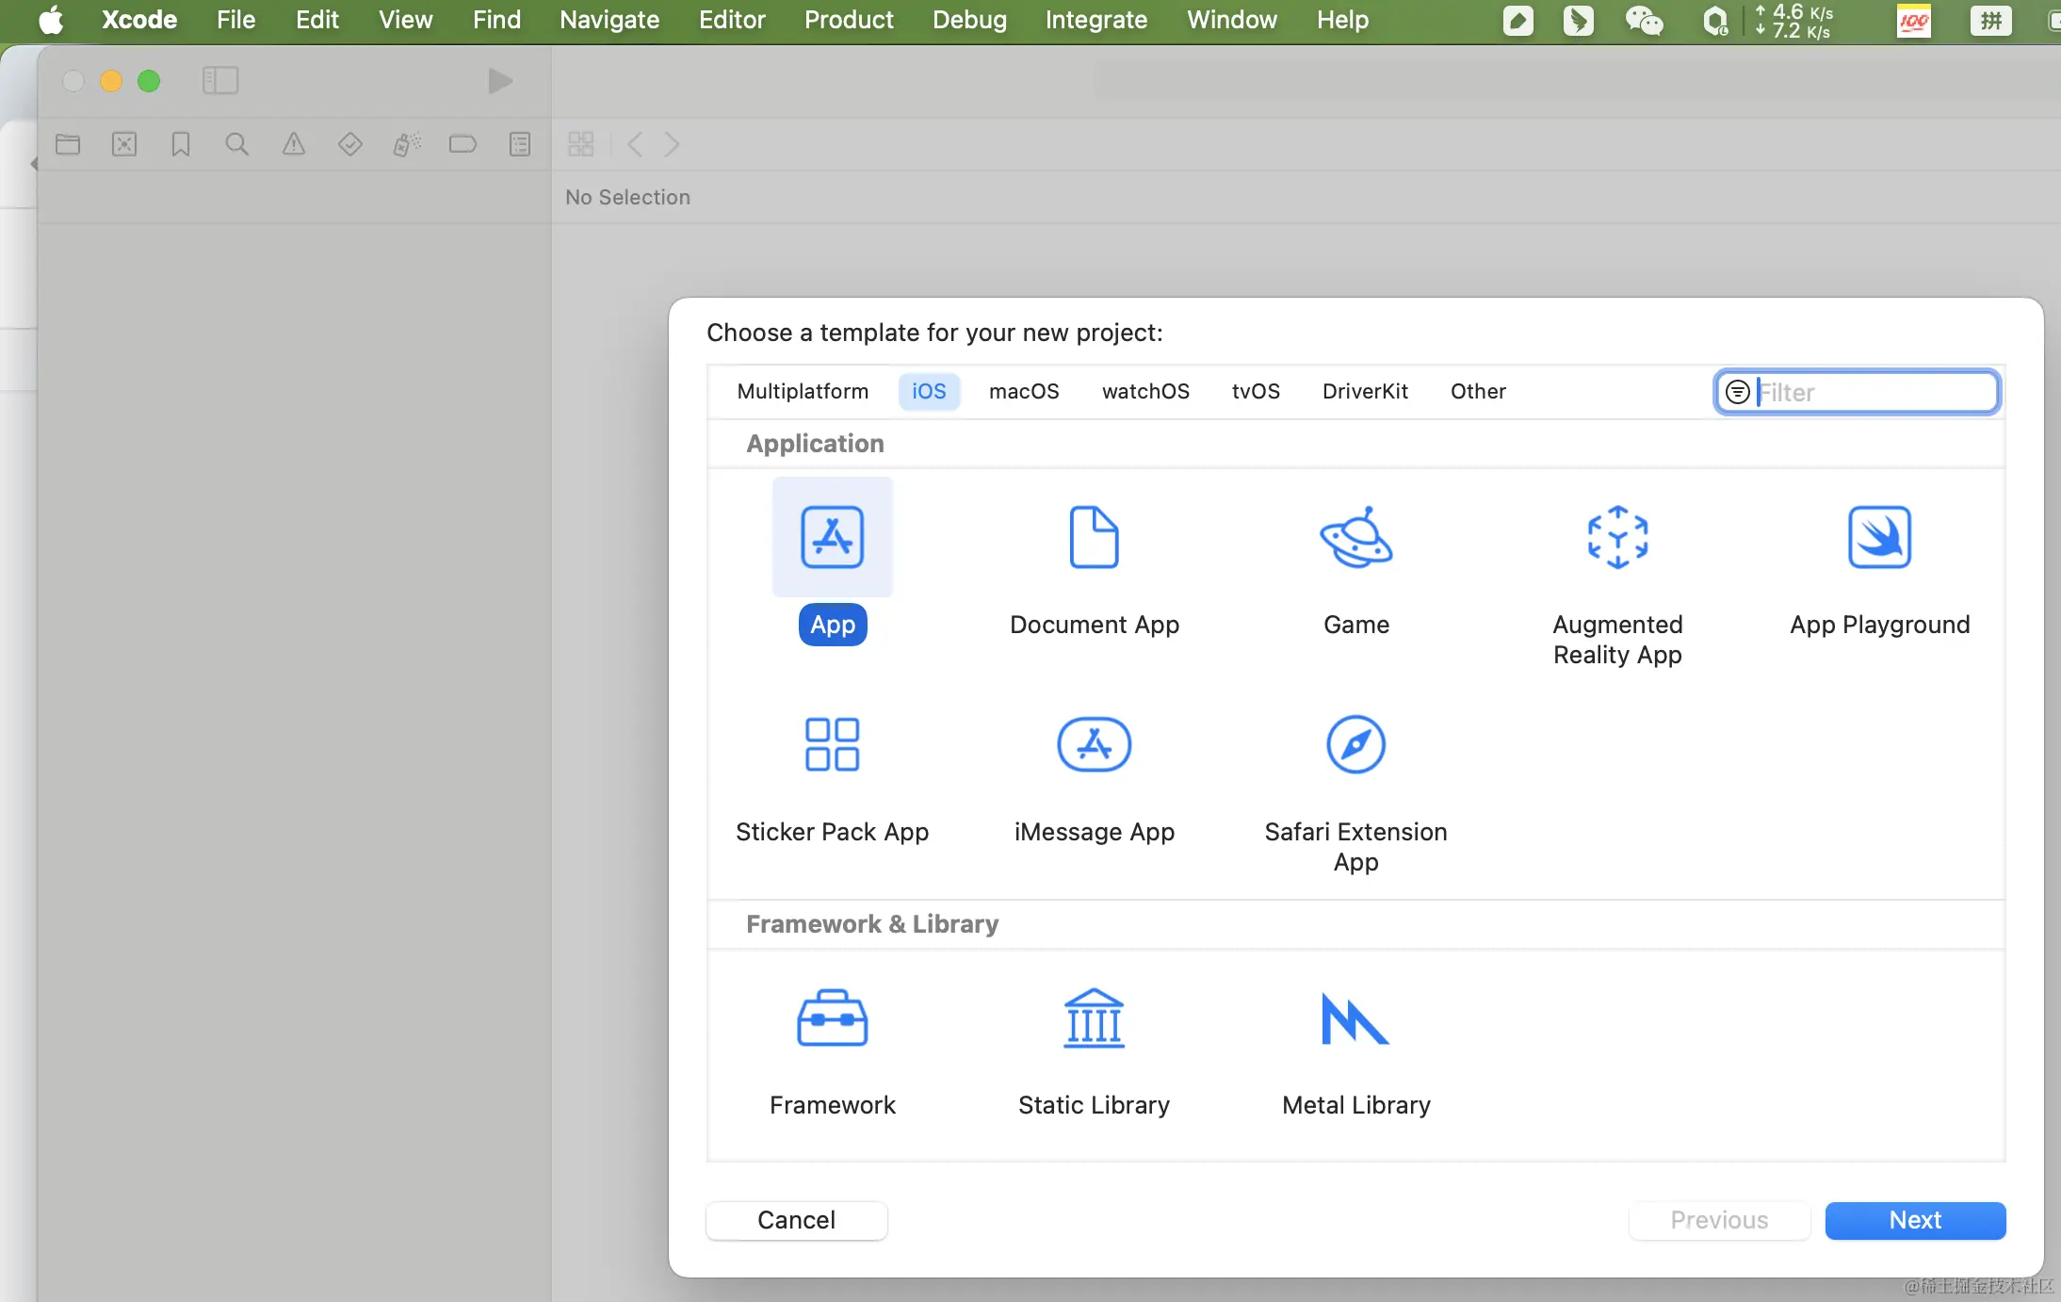2061x1302 pixels.
Task: Switch to the macOS platform tab
Action: coord(1024,391)
